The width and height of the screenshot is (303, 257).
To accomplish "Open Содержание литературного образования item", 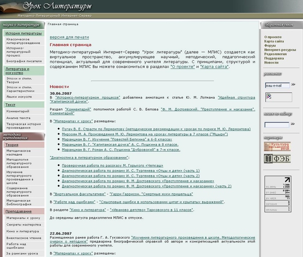I will pos(19,192).
